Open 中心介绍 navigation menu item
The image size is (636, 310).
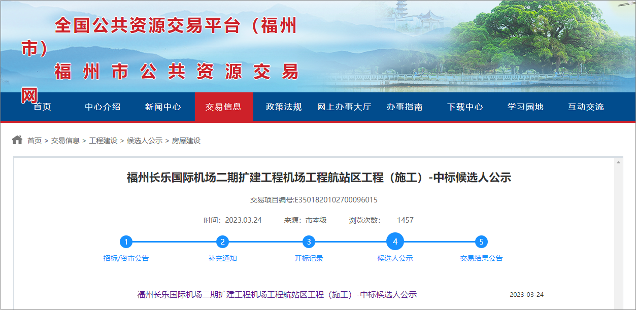click(103, 107)
